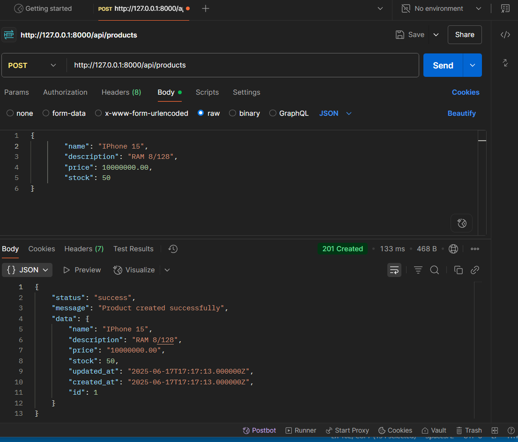Select the form-data body type
Screen dimensions: 518x442
pos(64,113)
